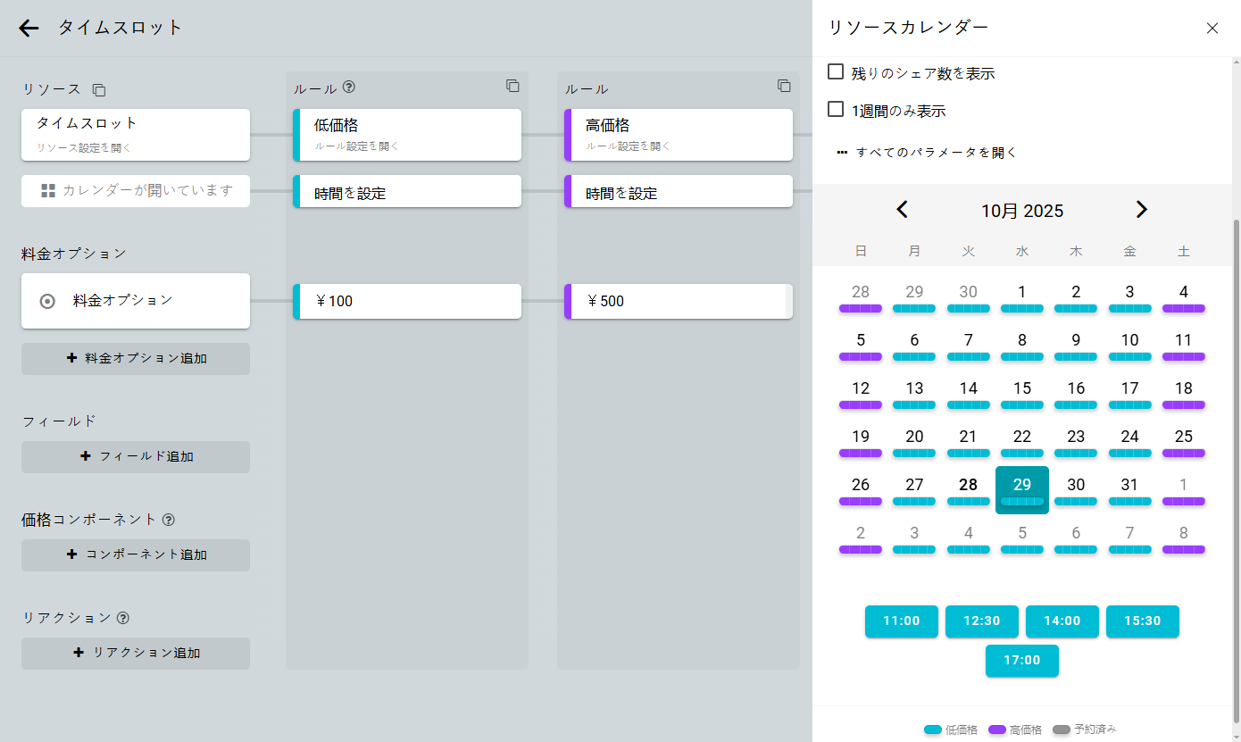Go back using the left arrow icon

pyautogui.click(x=29, y=28)
